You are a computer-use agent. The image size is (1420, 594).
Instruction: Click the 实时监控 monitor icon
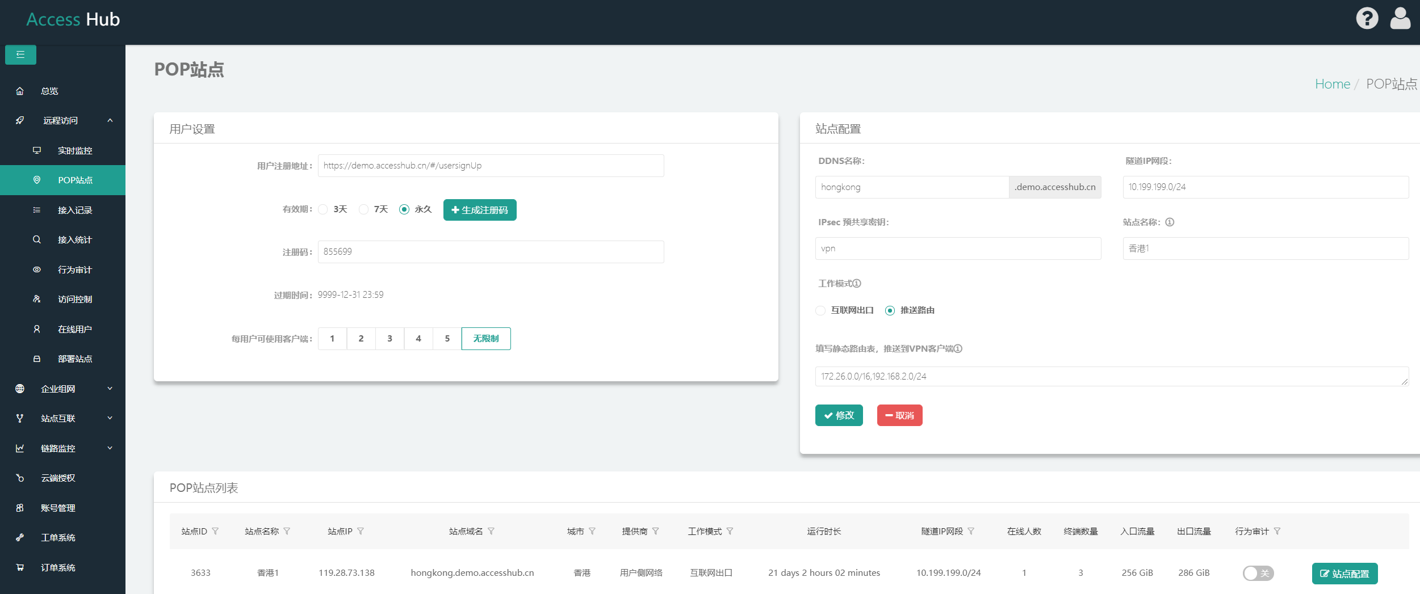(37, 150)
